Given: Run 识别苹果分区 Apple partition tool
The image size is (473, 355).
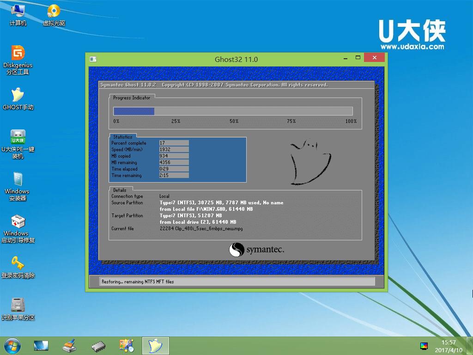Looking at the screenshot, I should (17, 304).
